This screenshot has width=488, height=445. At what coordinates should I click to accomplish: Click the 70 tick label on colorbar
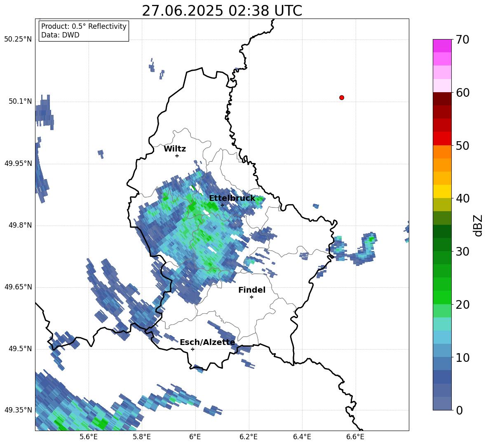tap(462, 40)
